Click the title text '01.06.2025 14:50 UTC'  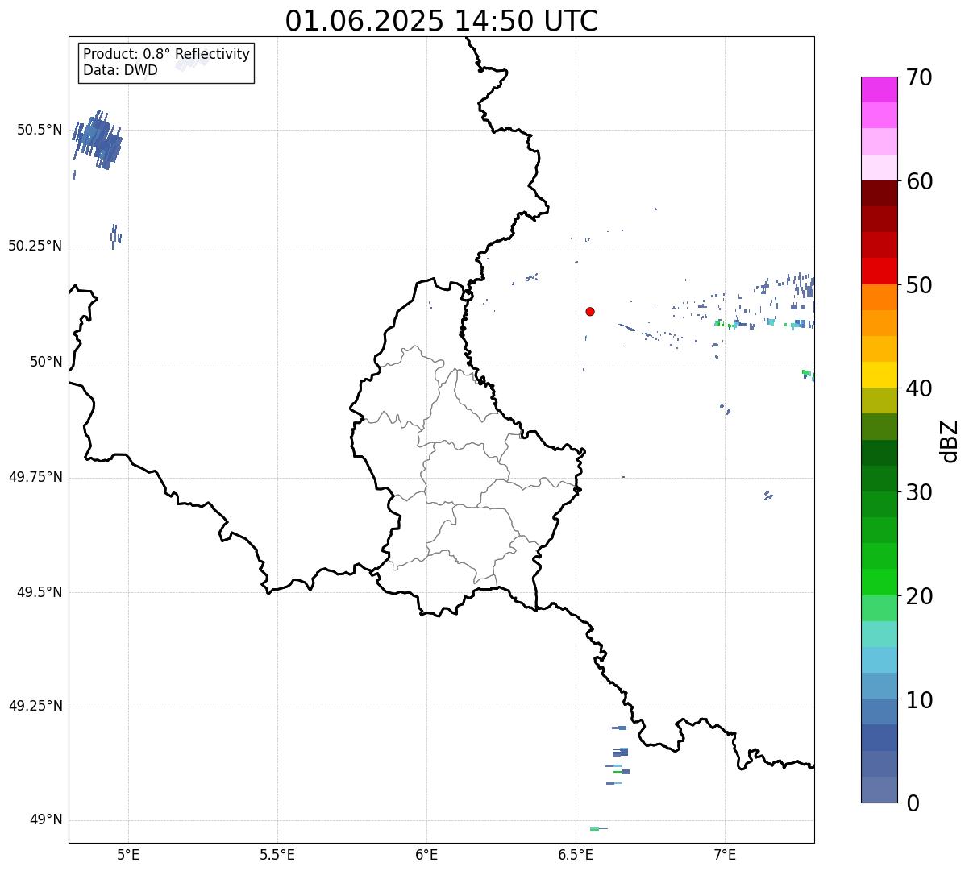pos(442,21)
